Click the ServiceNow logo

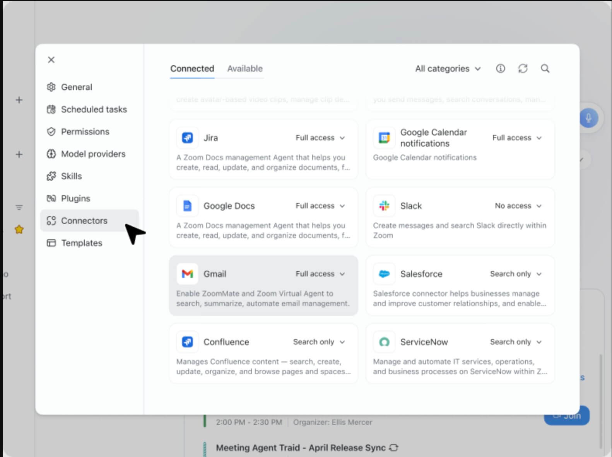[384, 342]
